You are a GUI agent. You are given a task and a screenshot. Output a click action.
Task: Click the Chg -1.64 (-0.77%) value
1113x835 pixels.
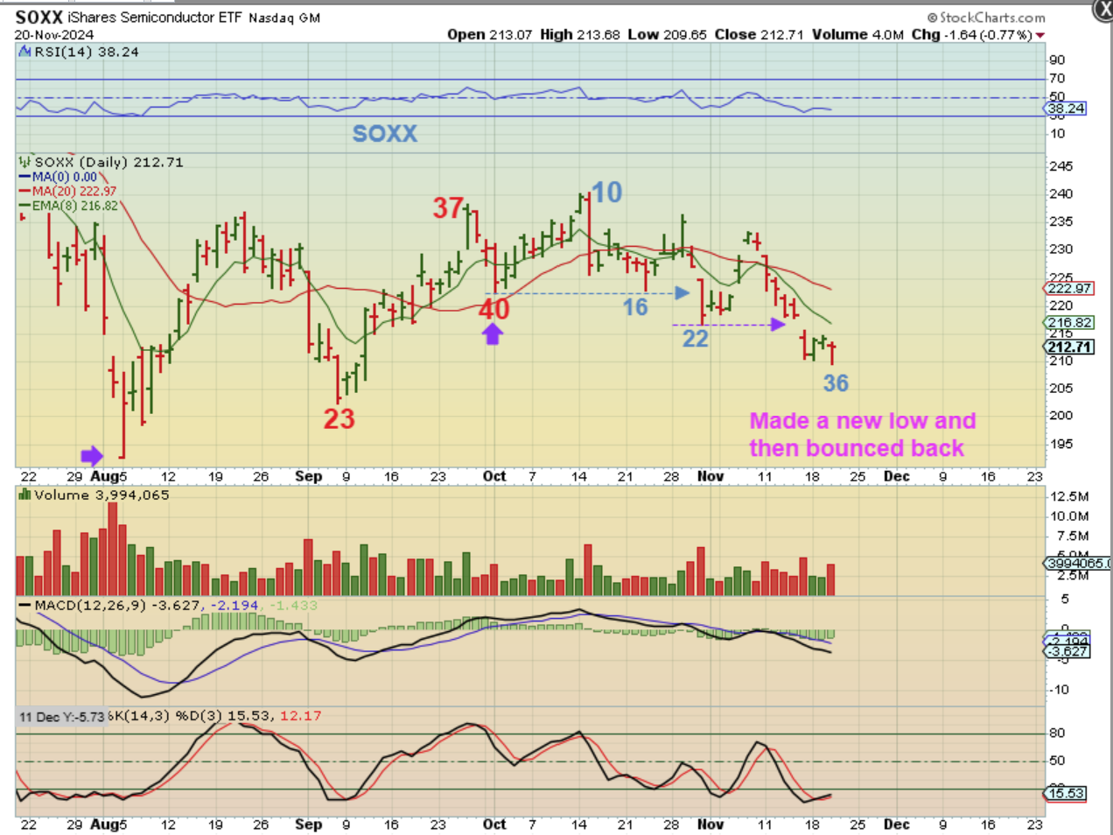972,35
